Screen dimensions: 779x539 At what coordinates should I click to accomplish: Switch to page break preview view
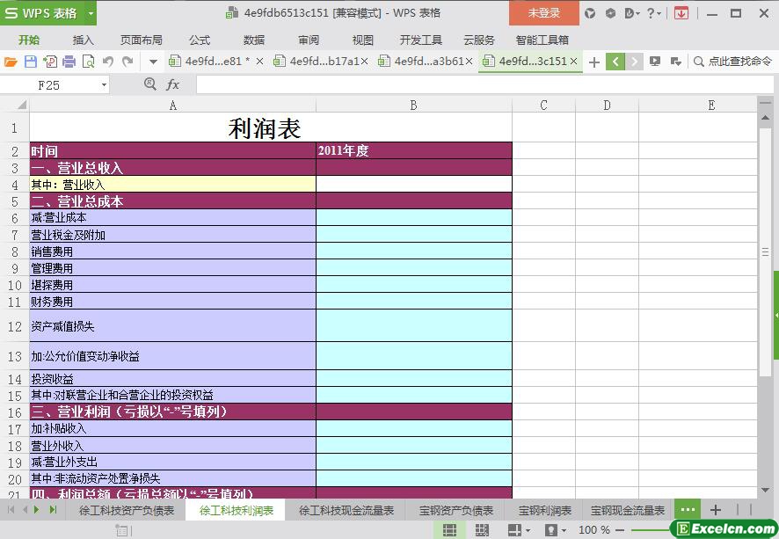482,530
